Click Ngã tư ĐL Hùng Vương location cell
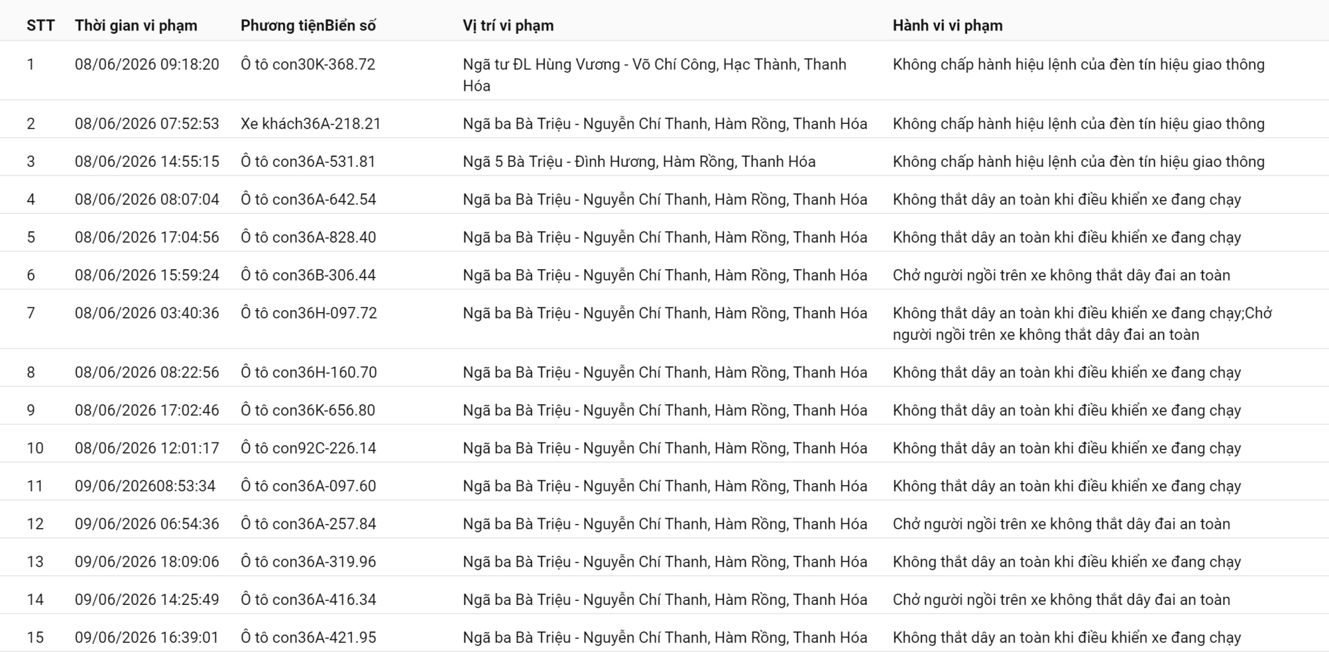 point(655,75)
